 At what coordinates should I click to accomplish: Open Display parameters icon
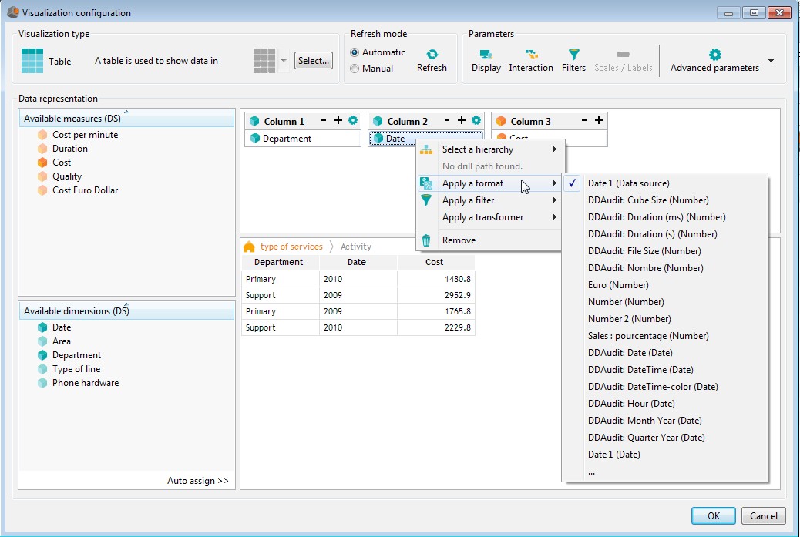click(x=486, y=54)
